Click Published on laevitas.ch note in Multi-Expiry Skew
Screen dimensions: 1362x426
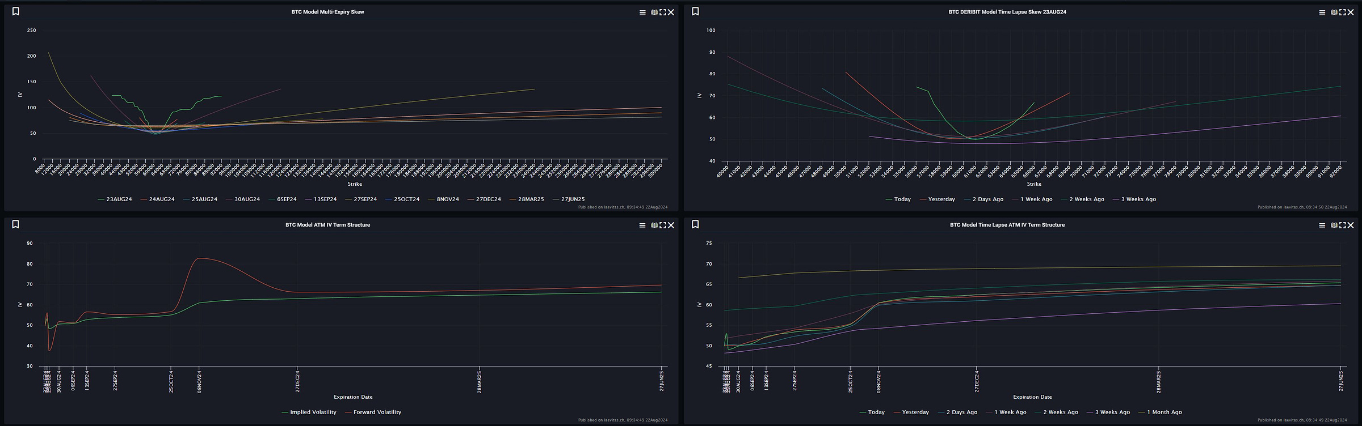click(x=623, y=207)
